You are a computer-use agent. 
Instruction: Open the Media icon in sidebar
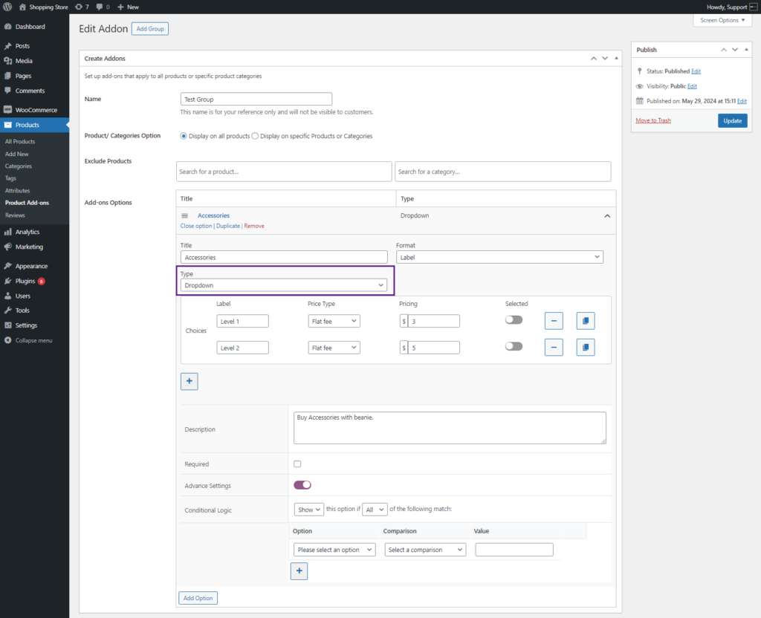7,61
